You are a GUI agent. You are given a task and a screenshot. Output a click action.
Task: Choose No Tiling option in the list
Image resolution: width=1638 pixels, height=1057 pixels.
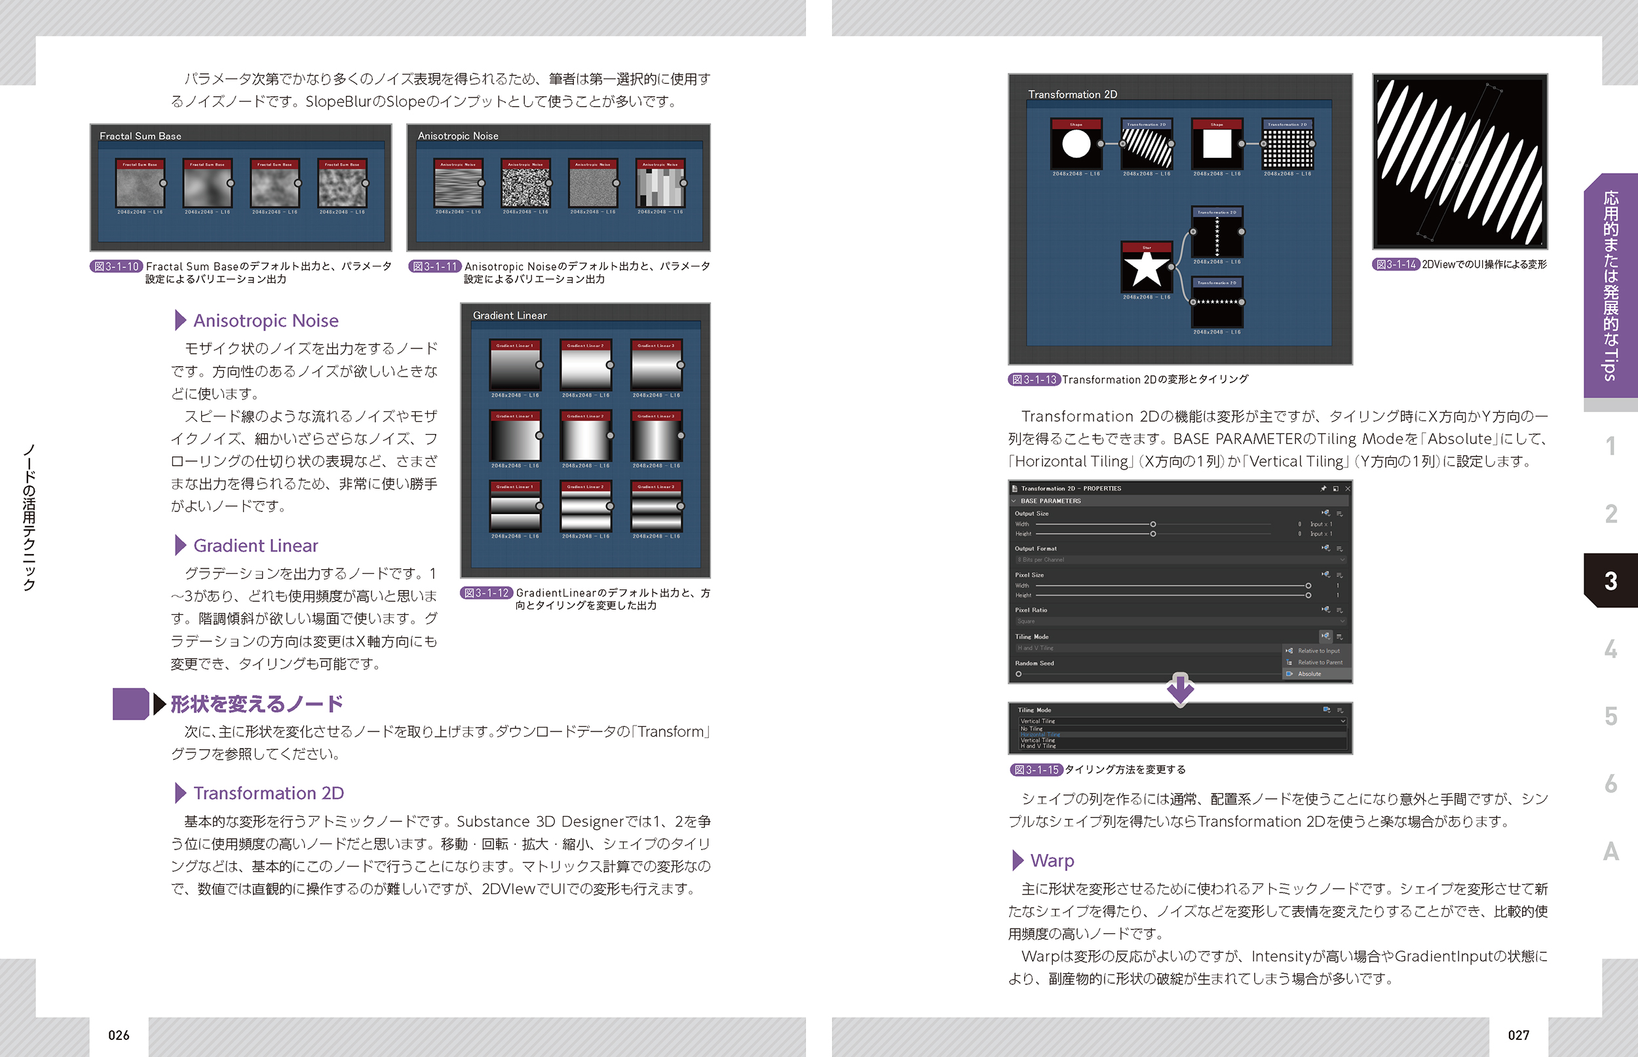point(1032,729)
